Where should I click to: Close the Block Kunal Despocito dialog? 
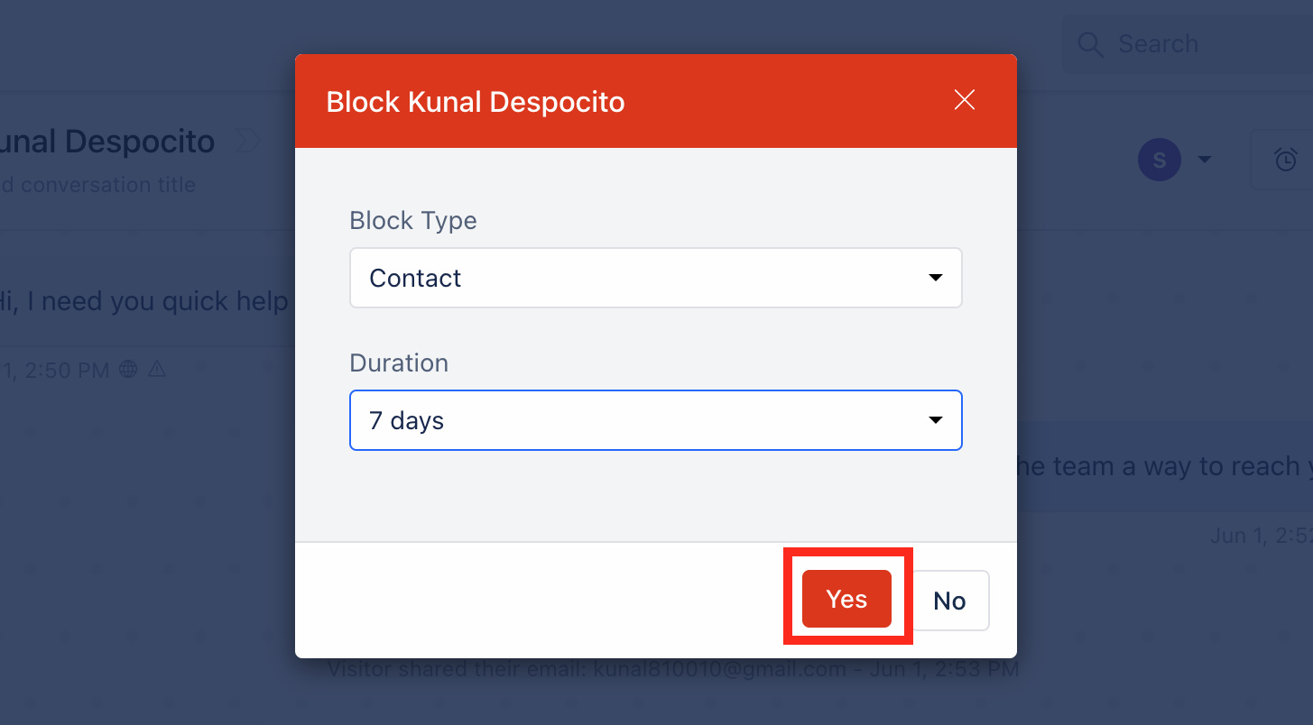[x=965, y=100]
